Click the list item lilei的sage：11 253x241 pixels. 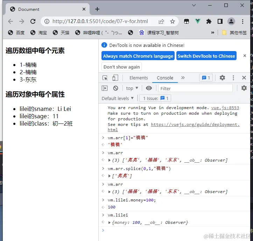pos(39,116)
